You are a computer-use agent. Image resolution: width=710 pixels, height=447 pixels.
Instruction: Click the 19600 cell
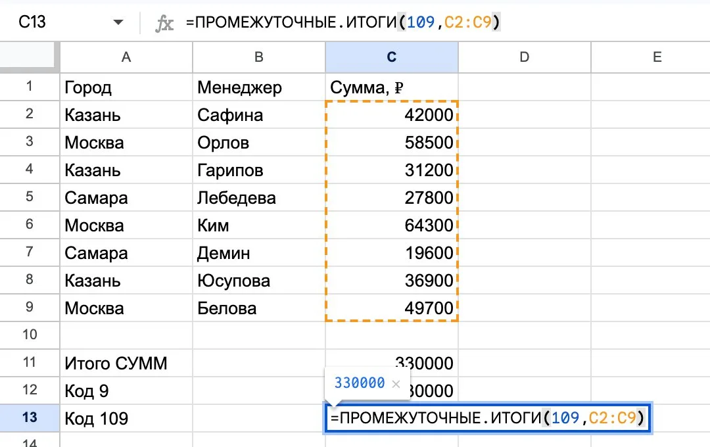click(392, 252)
